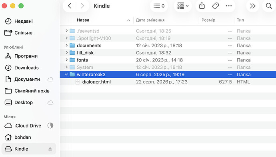
Task: Expand the fonts folder
Action: click(66, 60)
